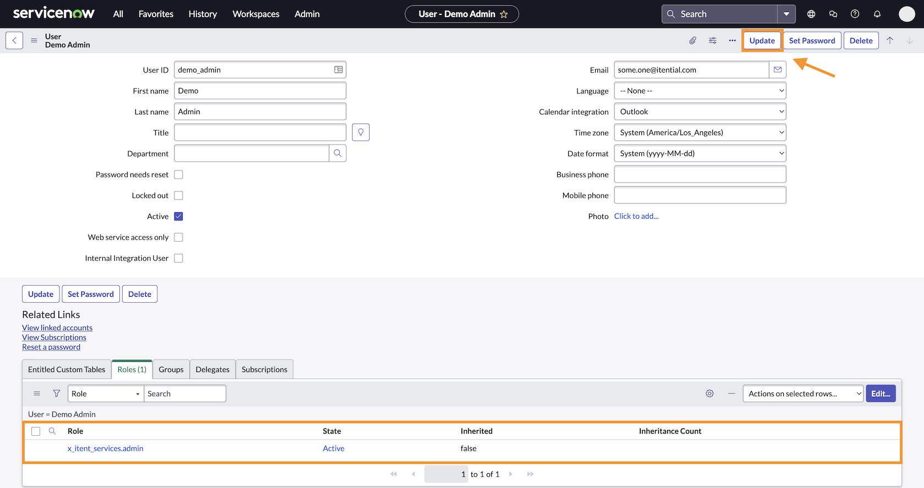The width and height of the screenshot is (924, 488).
Task: Click the Set Password button in header
Action: pos(812,41)
